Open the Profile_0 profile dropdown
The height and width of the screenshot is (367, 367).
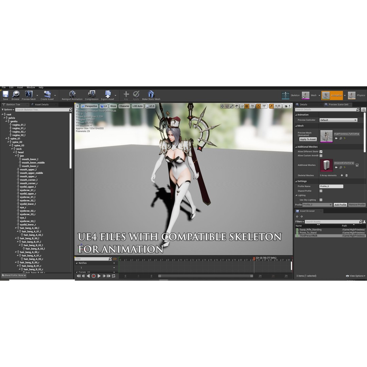tap(317, 205)
